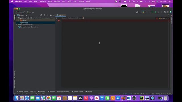182x102 pixels.
Task: Open Project panel options gear
Action: coord(51,15)
